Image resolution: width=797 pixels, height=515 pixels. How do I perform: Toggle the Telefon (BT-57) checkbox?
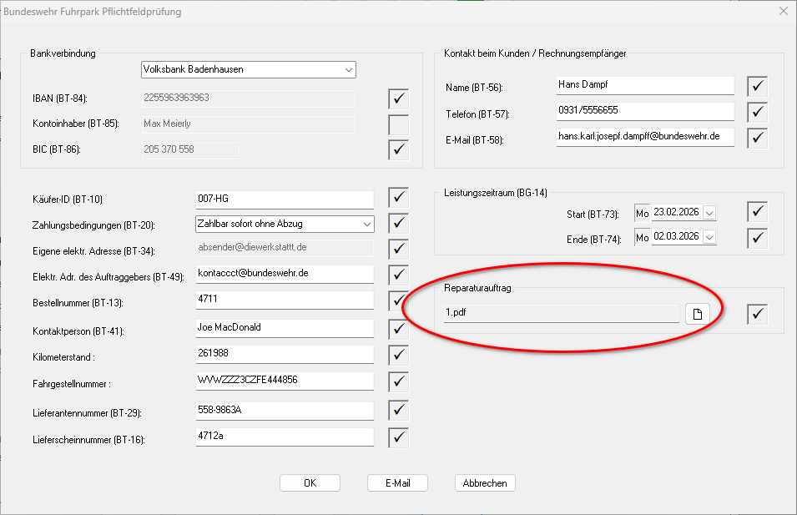coord(757,111)
